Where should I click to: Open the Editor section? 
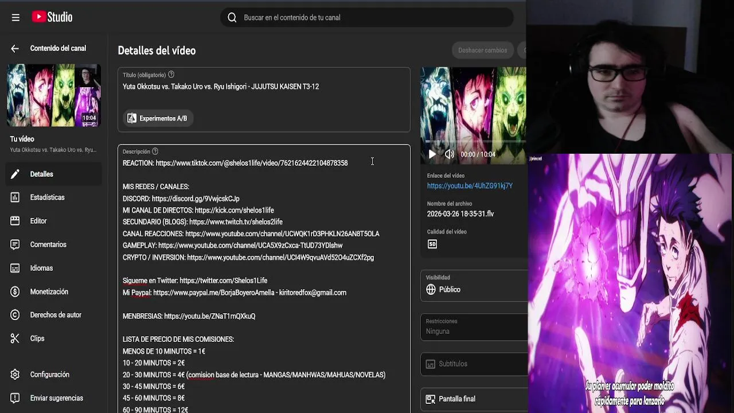click(54, 221)
